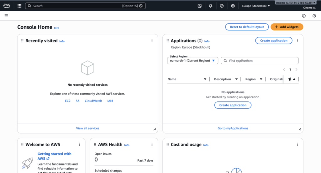Open the notifications bell
This screenshot has height=173, width=321.
pos(210,6)
